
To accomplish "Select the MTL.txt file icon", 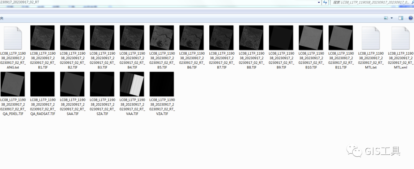I will [x=371, y=38].
